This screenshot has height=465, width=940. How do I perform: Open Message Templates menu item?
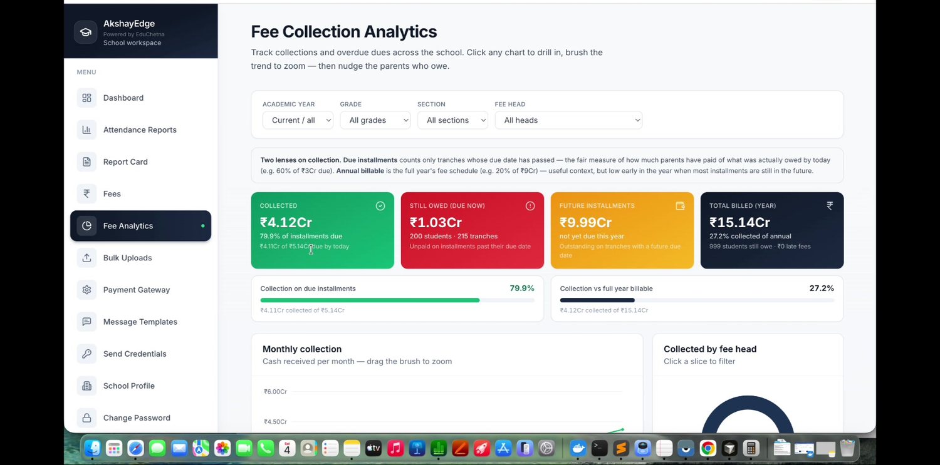[140, 321]
